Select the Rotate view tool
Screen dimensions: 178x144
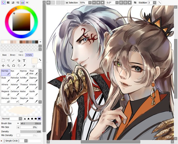(x=14, y=66)
